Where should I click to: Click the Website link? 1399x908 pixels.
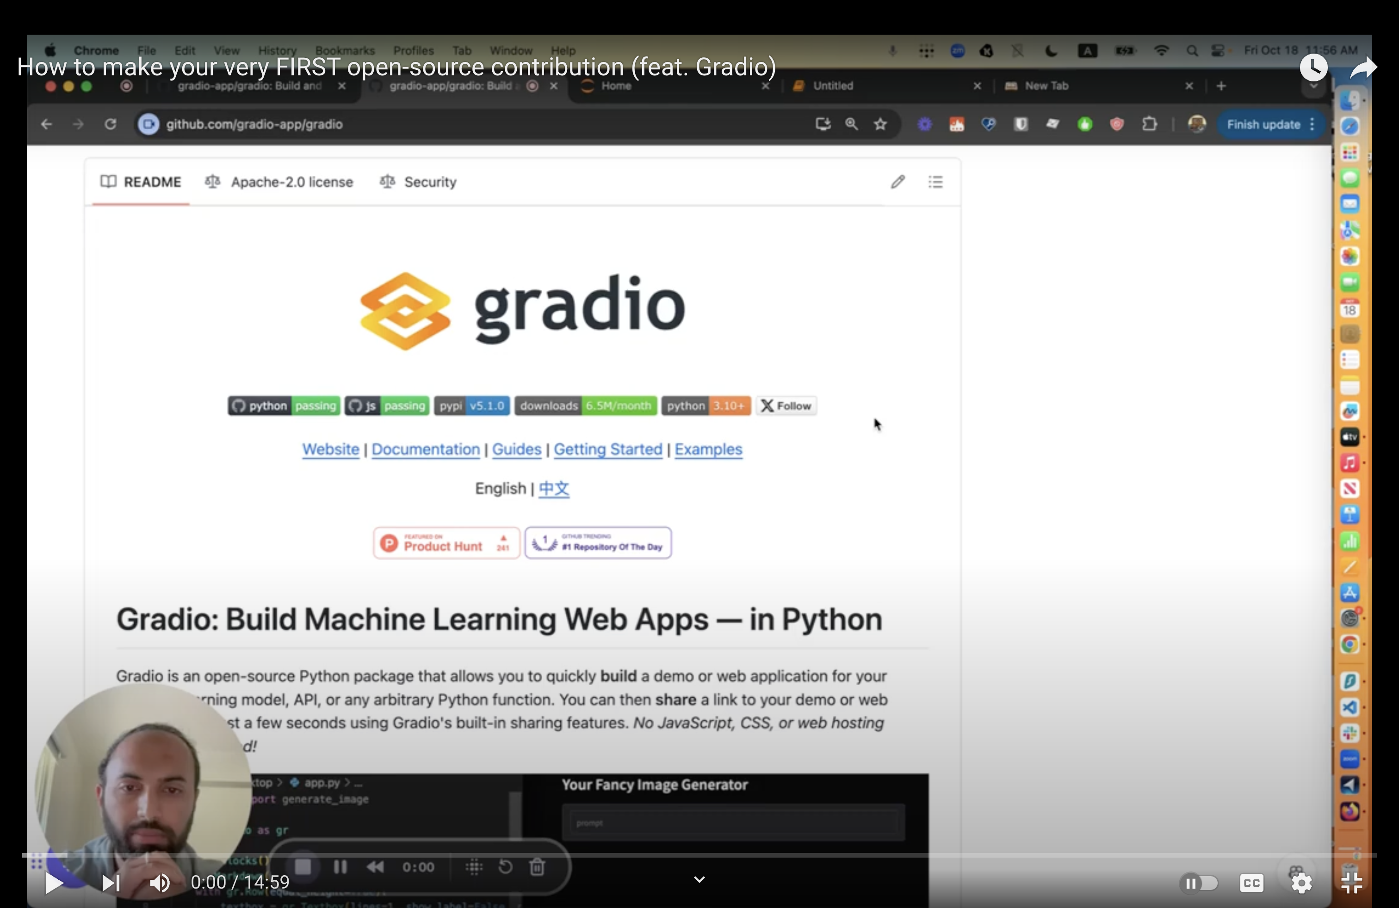(330, 449)
